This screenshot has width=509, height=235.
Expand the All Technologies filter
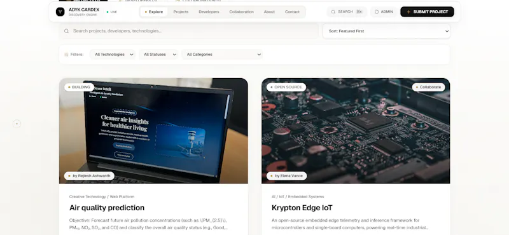pos(113,55)
